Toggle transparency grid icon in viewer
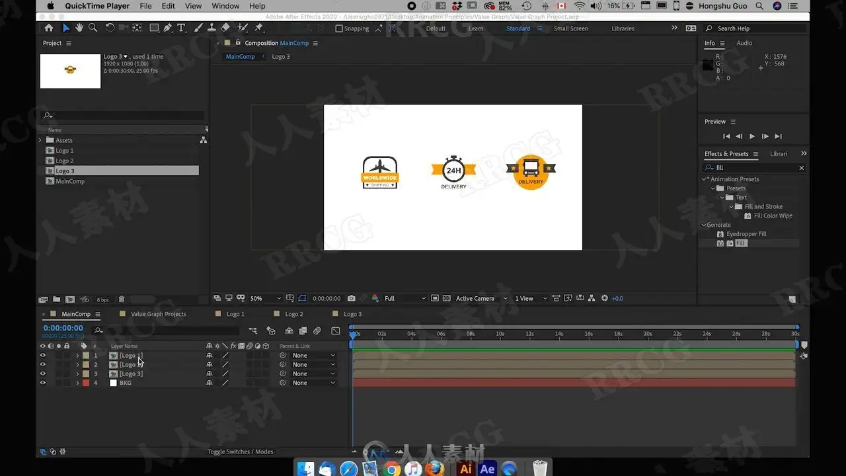The height and width of the screenshot is (476, 846). point(446,298)
